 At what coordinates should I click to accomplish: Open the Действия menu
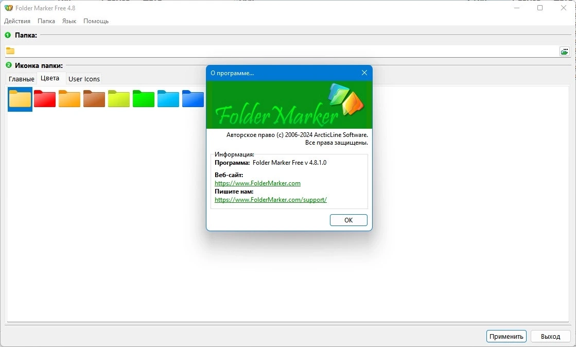pyautogui.click(x=18, y=21)
